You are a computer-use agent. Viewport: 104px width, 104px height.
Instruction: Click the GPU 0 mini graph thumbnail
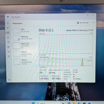pyautogui.click(x=17, y=62)
